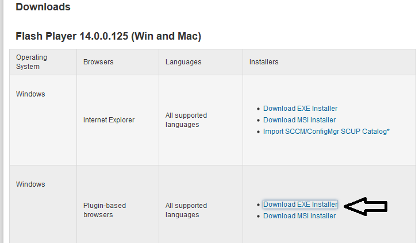
Task: Click All supported languages in Plugin-based row
Action: pyautogui.click(x=186, y=210)
